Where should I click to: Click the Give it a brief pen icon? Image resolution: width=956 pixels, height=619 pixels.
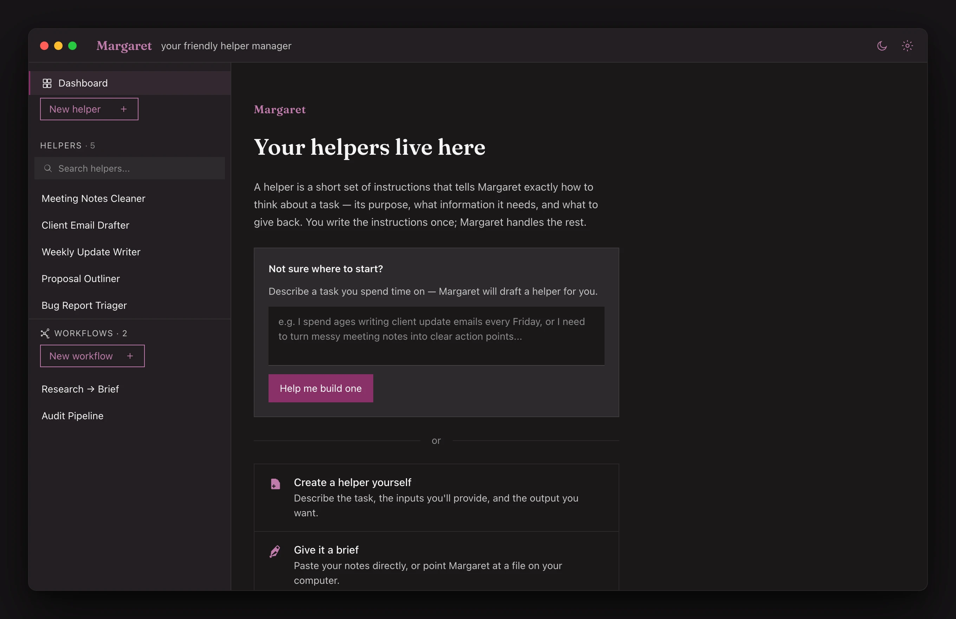pos(275,551)
